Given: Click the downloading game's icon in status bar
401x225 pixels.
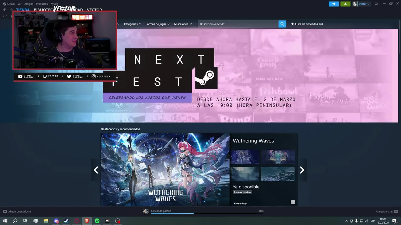Looking at the screenshot, I should (x=146, y=211).
